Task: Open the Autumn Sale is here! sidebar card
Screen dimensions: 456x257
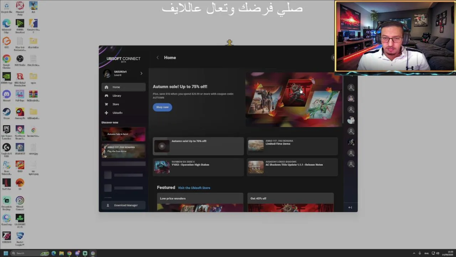Action: [x=123, y=134]
